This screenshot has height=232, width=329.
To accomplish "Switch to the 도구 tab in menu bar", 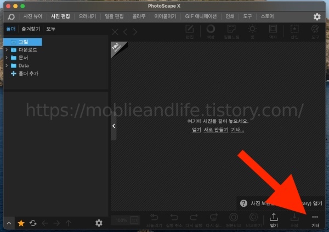I will (247, 16).
